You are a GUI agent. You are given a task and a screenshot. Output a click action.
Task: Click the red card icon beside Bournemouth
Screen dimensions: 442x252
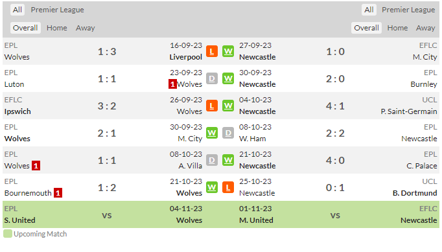(x=58, y=193)
